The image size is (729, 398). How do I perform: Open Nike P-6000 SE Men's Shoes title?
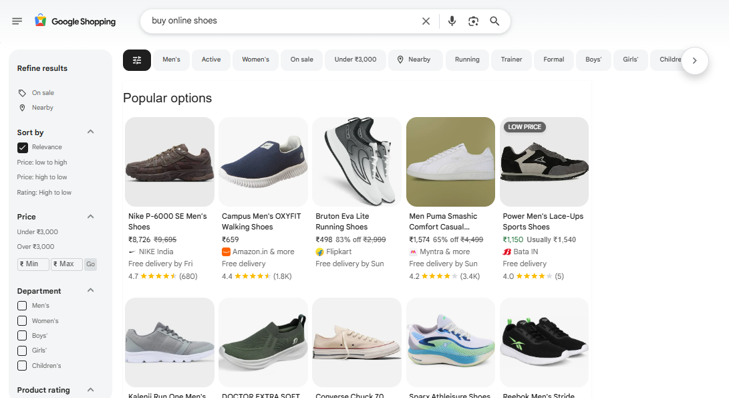167,221
